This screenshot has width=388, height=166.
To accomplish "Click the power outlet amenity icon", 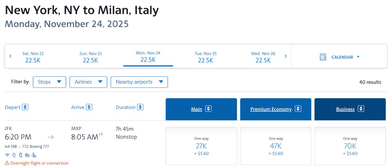I will coord(14,155).
